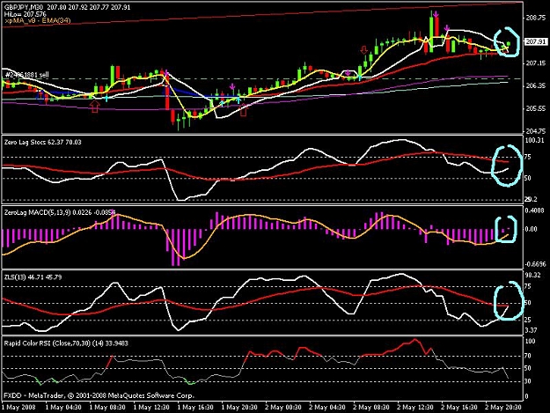Click the 3.37 value on ZLS scale

(x=532, y=330)
